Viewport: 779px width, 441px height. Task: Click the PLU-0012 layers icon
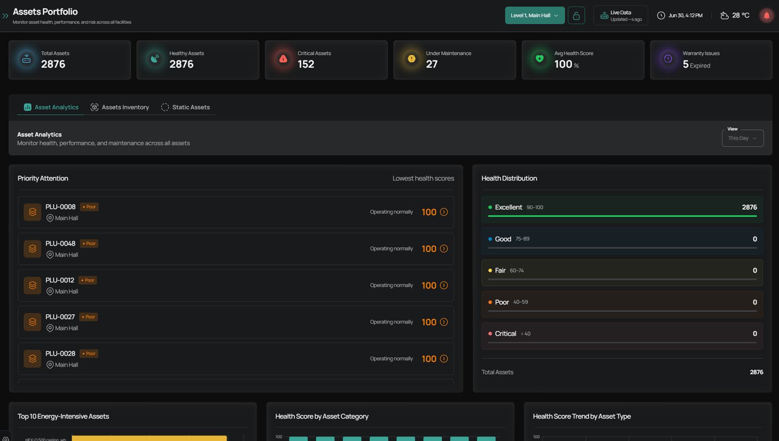point(33,285)
